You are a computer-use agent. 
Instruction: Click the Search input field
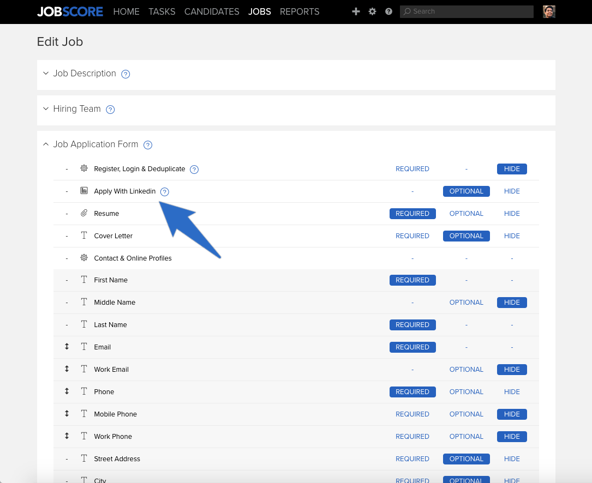467,11
